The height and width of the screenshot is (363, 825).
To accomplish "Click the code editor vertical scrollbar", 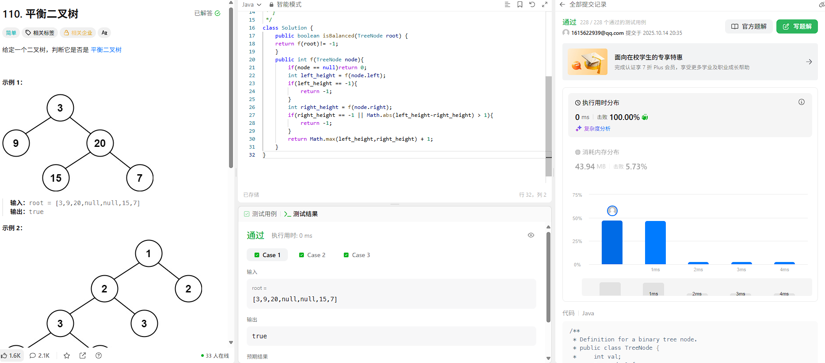I will pyautogui.click(x=549, y=126).
